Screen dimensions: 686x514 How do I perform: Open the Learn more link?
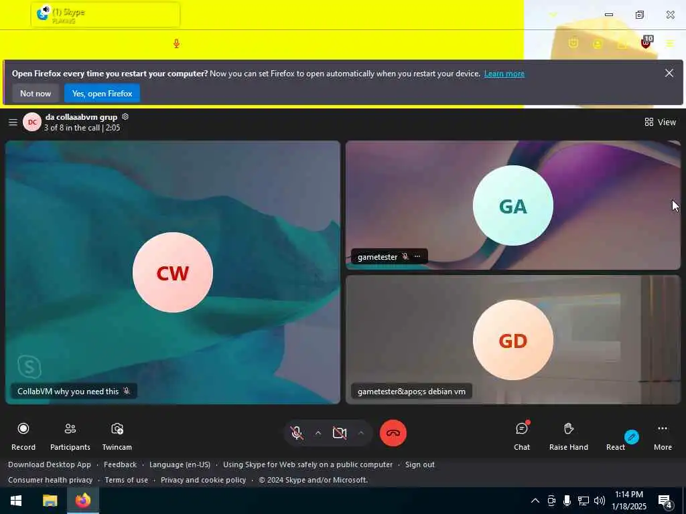pyautogui.click(x=504, y=74)
